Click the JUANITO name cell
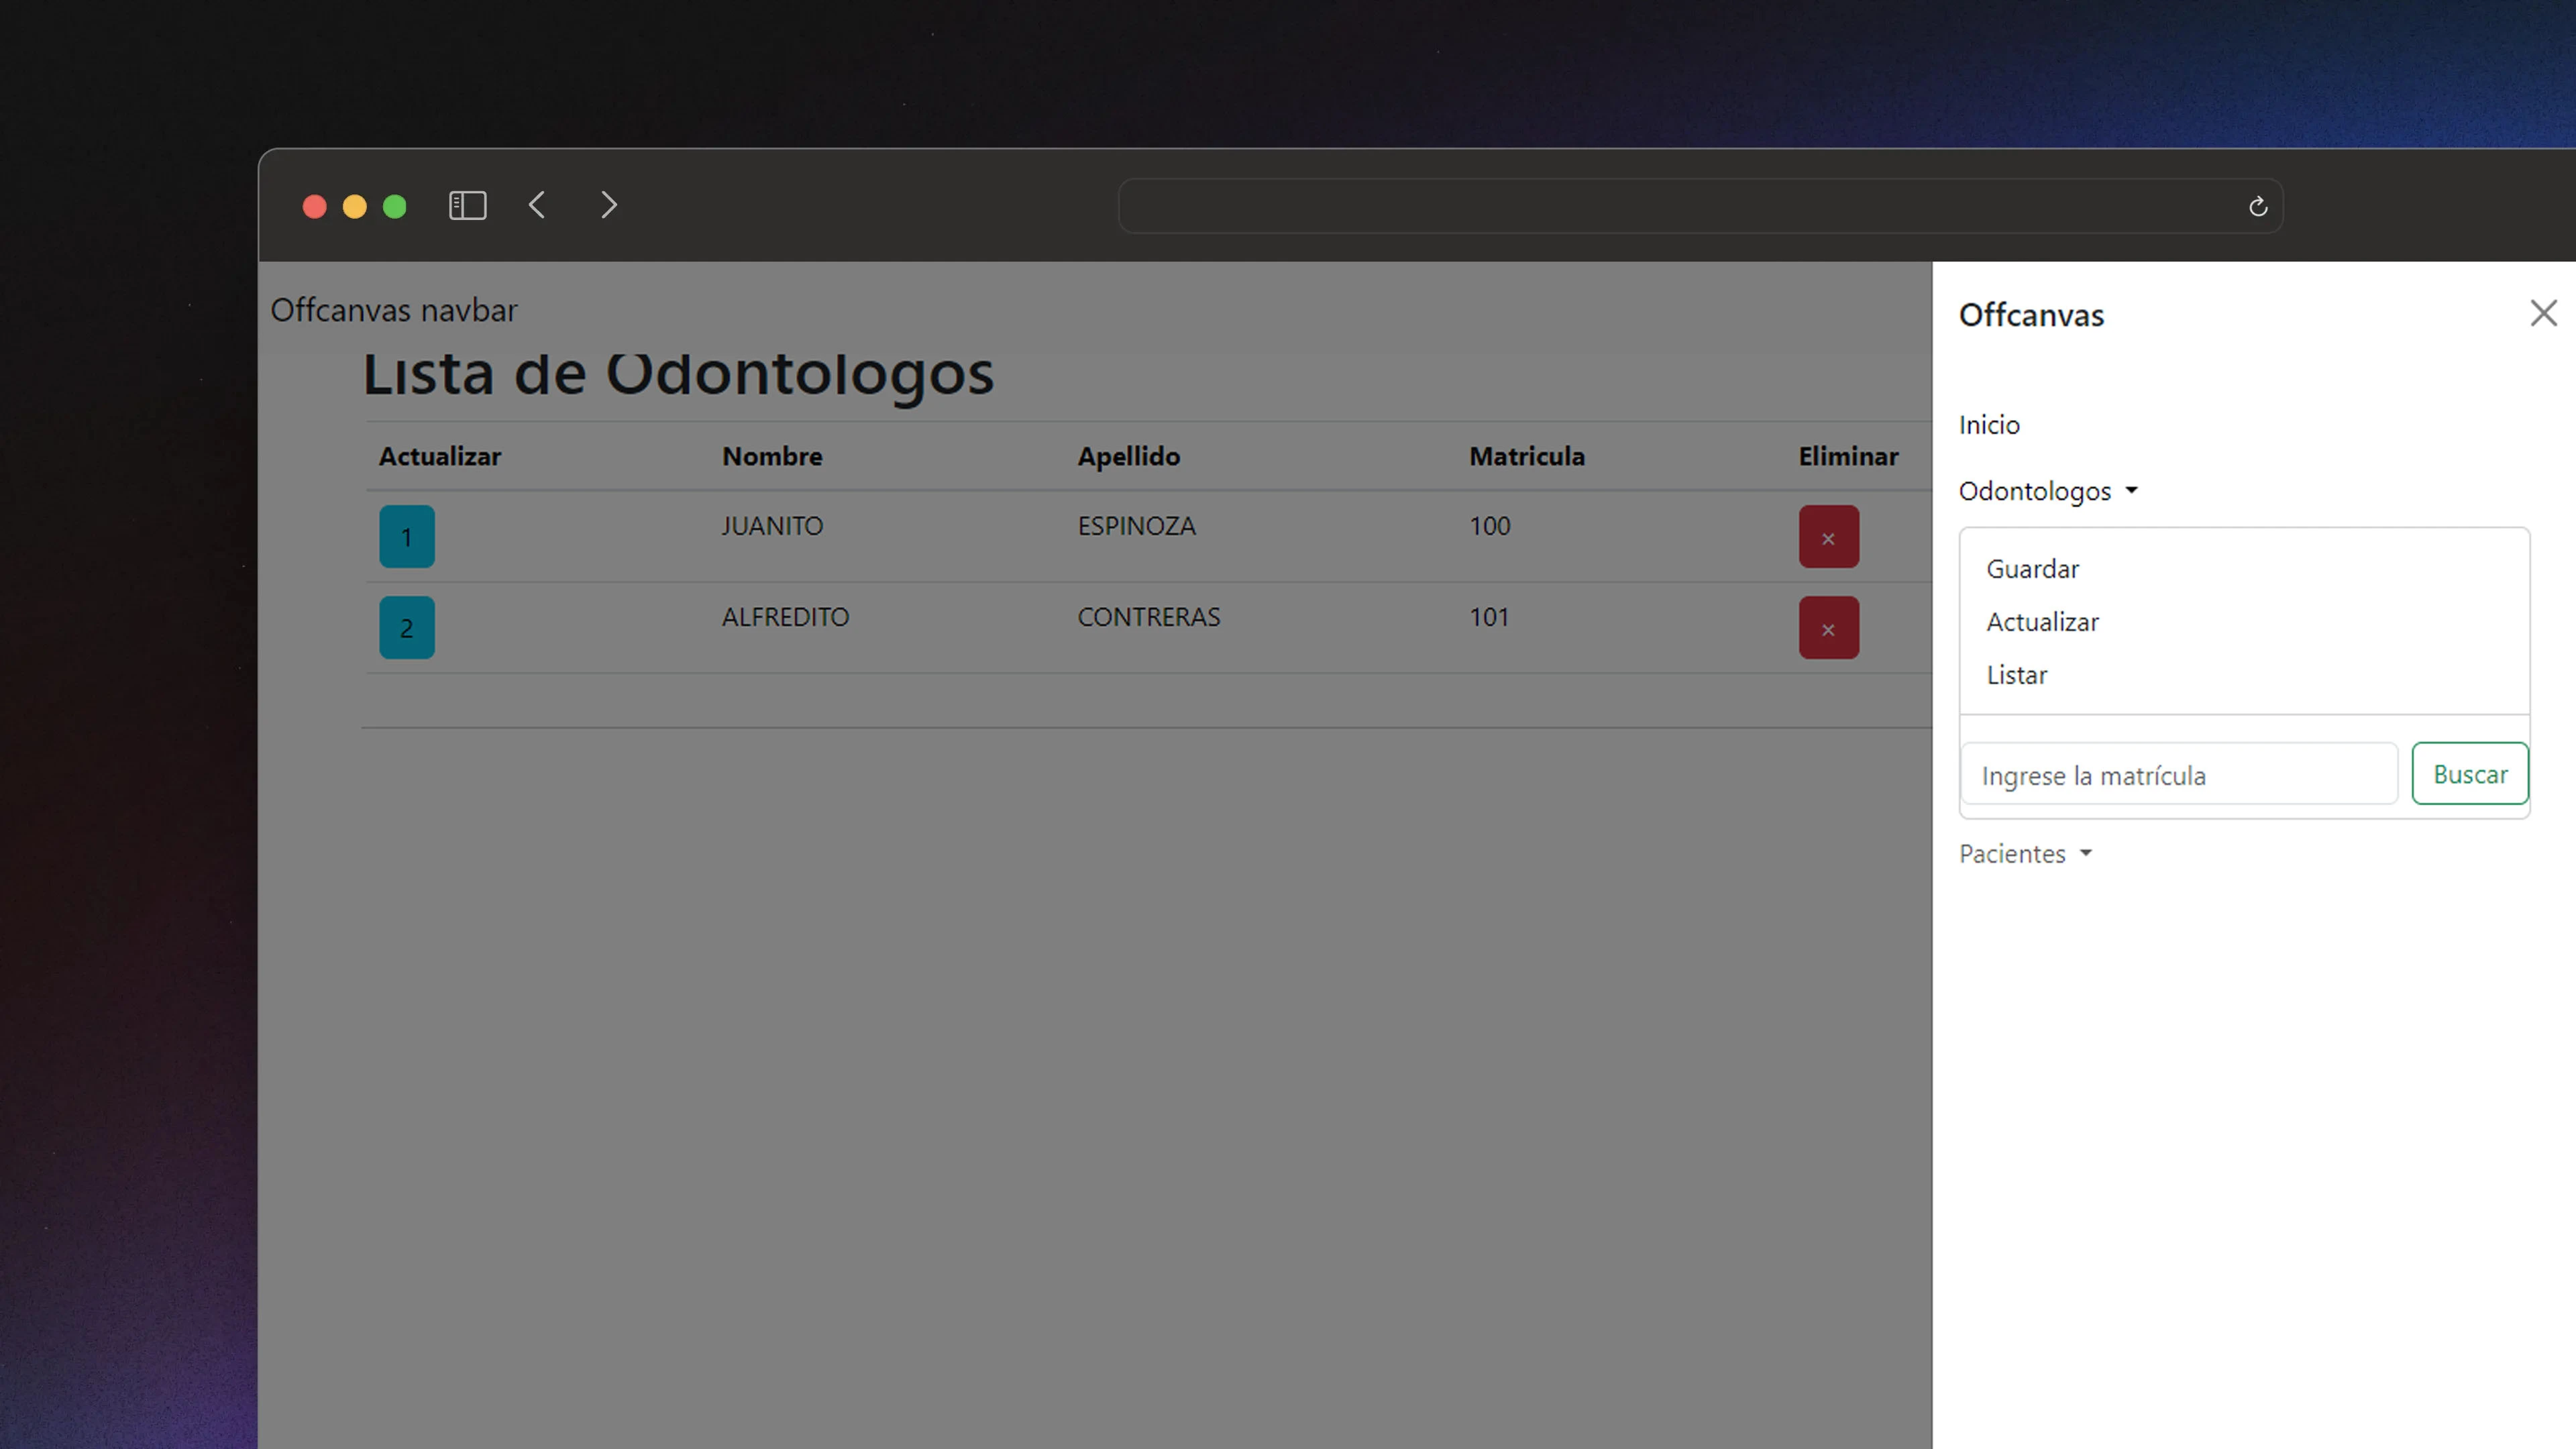 coord(772,526)
